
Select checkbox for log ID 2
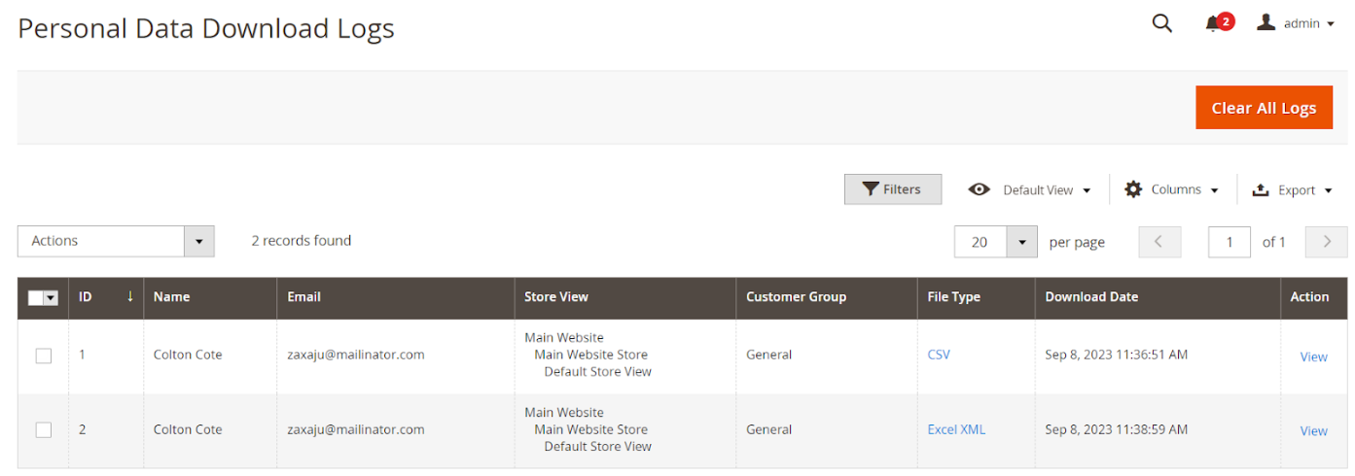click(44, 430)
